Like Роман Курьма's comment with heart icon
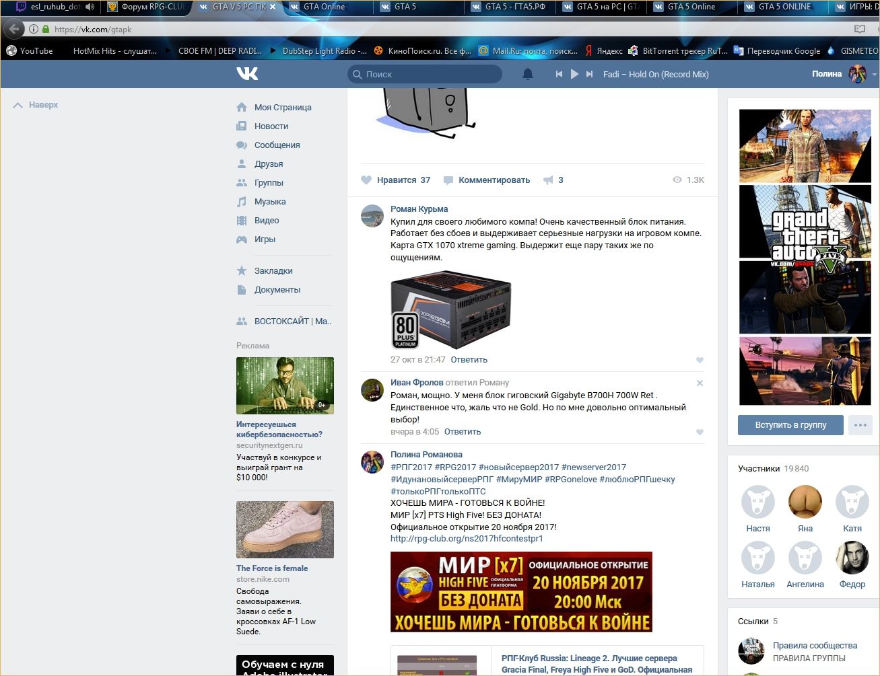The height and width of the screenshot is (676, 880). pyautogui.click(x=700, y=361)
